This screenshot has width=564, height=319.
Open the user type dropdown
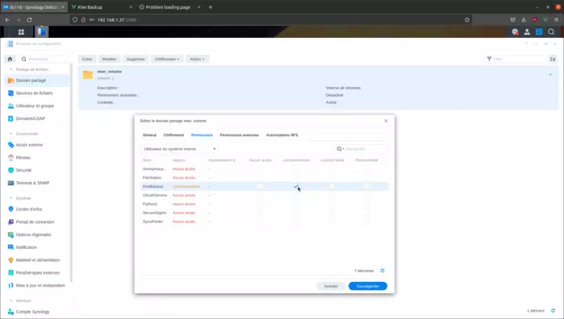(x=180, y=149)
